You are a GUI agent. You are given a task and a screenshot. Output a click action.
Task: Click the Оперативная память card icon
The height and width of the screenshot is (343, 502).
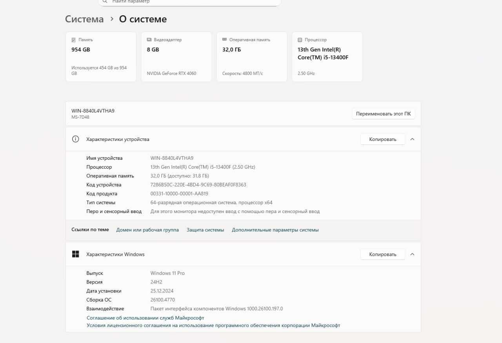click(x=224, y=40)
